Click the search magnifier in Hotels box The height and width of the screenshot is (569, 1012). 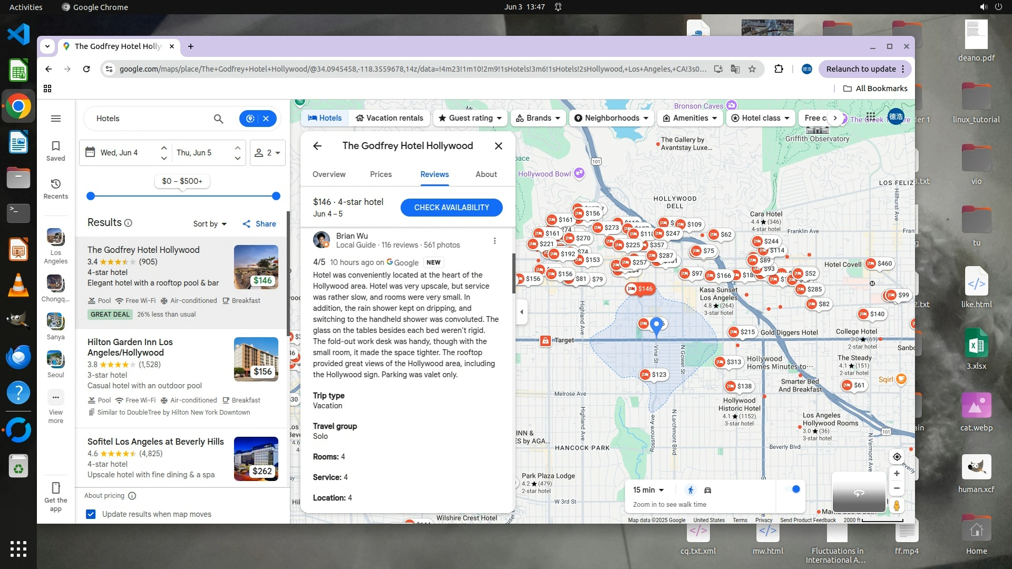click(x=218, y=119)
